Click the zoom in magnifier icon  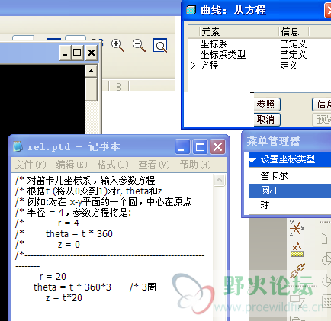(x=117, y=46)
